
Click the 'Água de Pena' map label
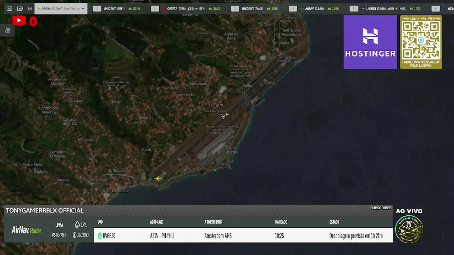tap(231, 36)
